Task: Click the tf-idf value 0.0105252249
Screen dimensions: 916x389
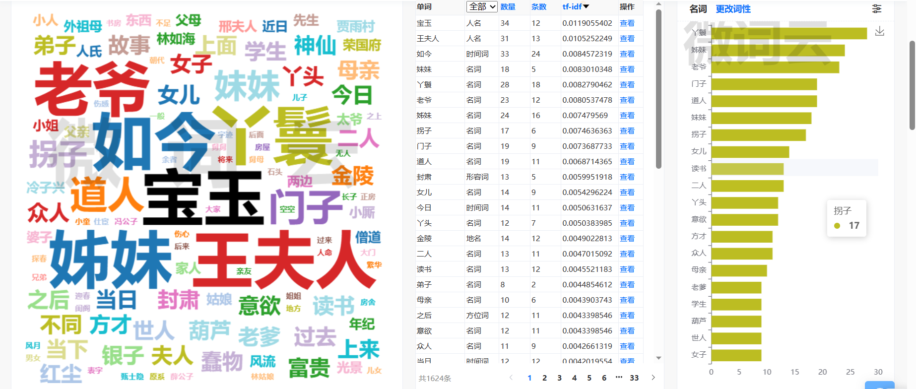Action: pos(588,38)
